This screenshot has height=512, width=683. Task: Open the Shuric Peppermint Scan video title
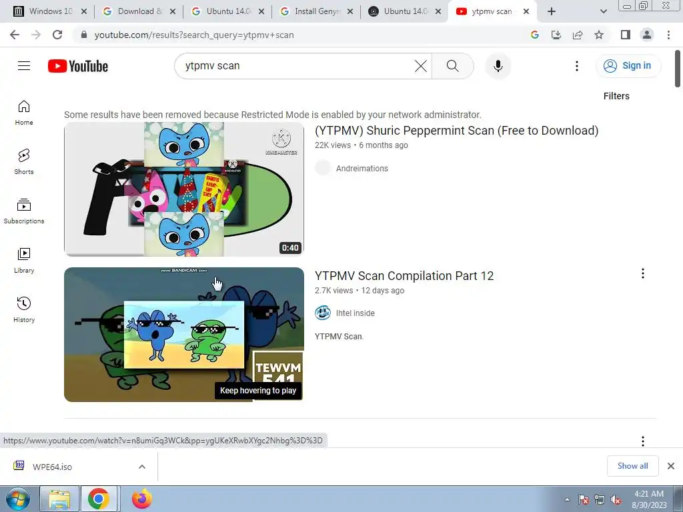(x=456, y=131)
